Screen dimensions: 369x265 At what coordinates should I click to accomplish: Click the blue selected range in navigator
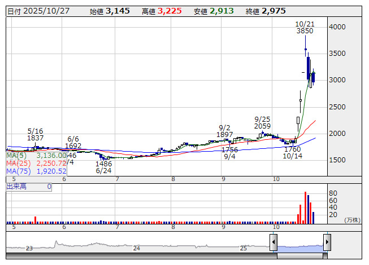click(x=300, y=245)
